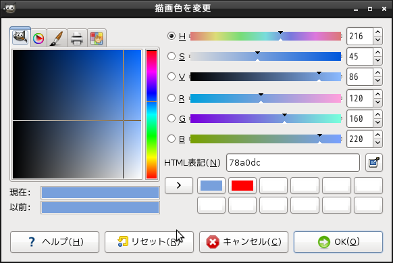Click on the S saturation slider
The image size is (393, 263).
[x=265, y=57]
